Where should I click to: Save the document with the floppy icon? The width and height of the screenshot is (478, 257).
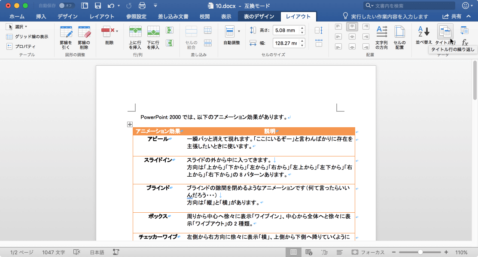[97, 6]
